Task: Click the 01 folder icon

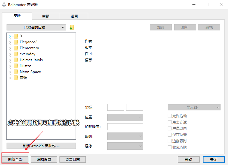Action: click(16, 36)
